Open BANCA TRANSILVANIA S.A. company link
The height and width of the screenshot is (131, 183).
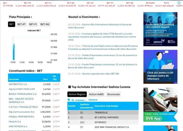pos(23,94)
